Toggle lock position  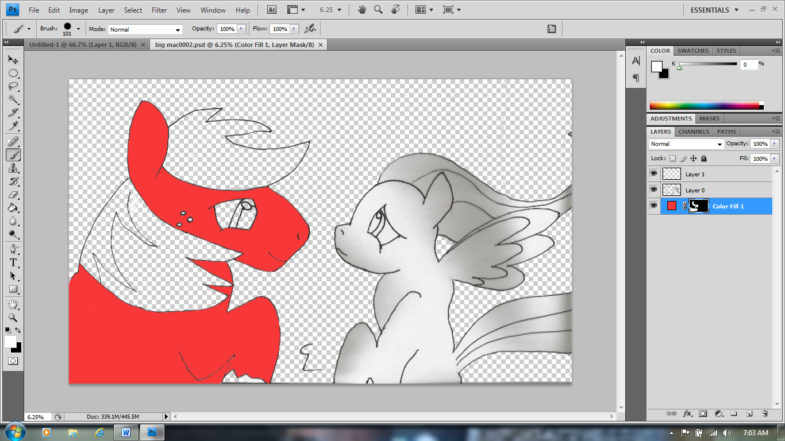694,158
